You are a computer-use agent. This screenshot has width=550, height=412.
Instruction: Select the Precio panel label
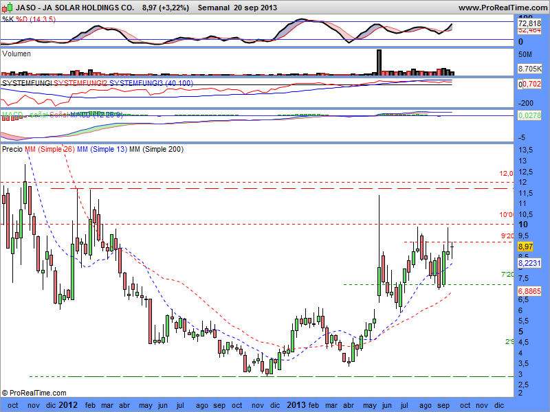click(12, 149)
